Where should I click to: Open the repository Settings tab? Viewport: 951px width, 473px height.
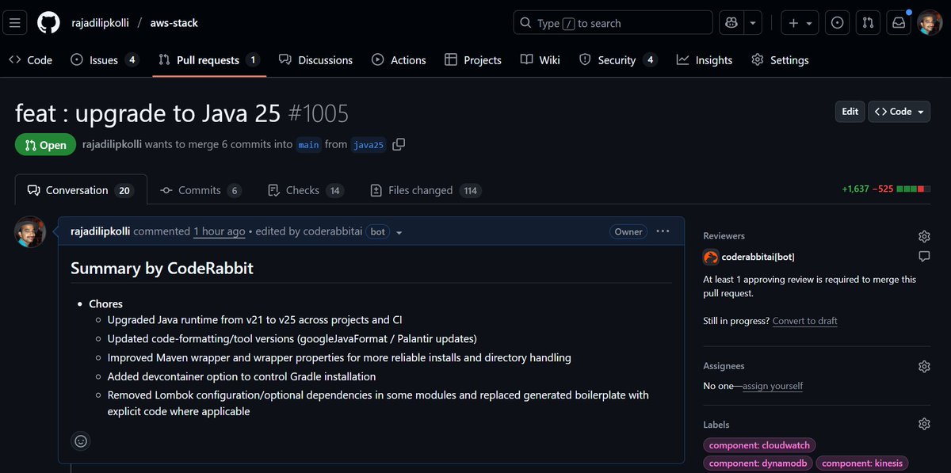point(780,60)
